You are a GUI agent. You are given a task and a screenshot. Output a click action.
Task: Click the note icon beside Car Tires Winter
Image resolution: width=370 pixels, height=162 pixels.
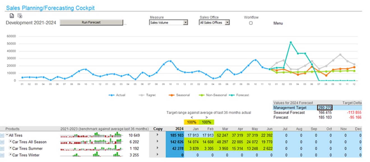(x=2, y=155)
